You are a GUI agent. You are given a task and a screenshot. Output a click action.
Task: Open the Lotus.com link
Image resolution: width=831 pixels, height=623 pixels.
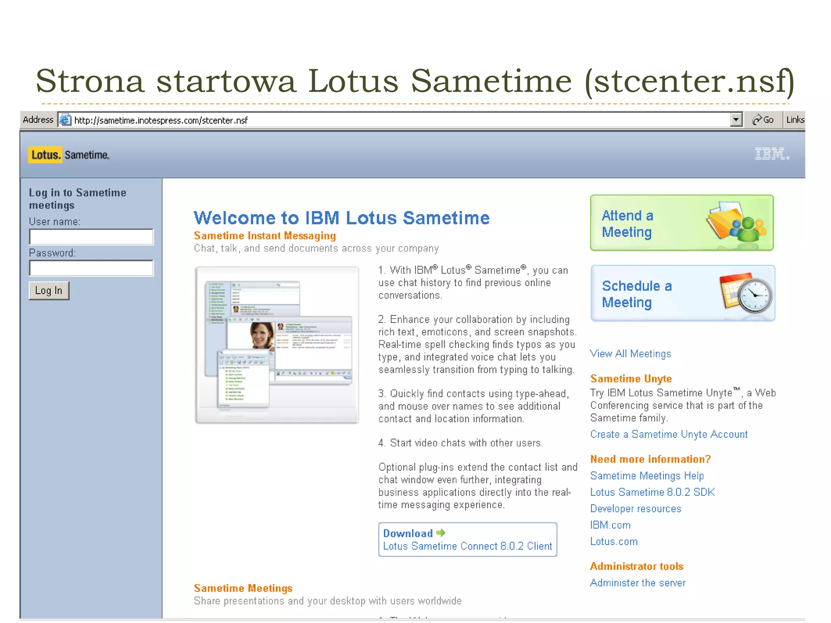tap(614, 541)
